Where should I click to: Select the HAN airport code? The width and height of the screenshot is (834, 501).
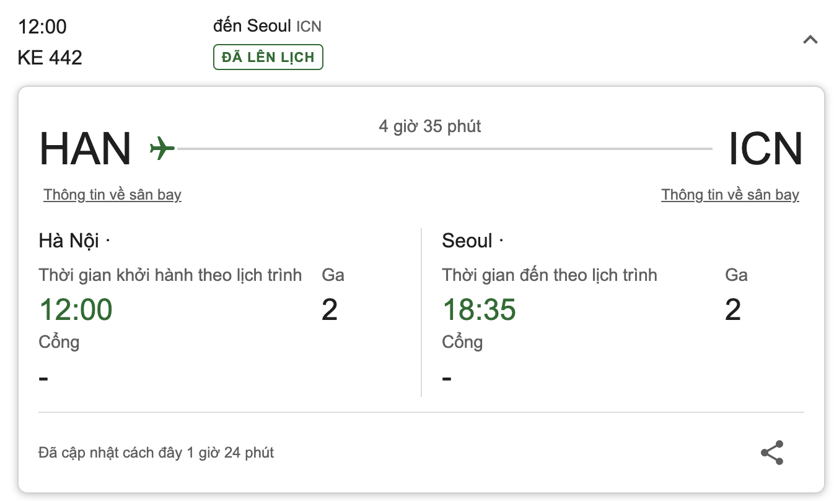tap(85, 149)
